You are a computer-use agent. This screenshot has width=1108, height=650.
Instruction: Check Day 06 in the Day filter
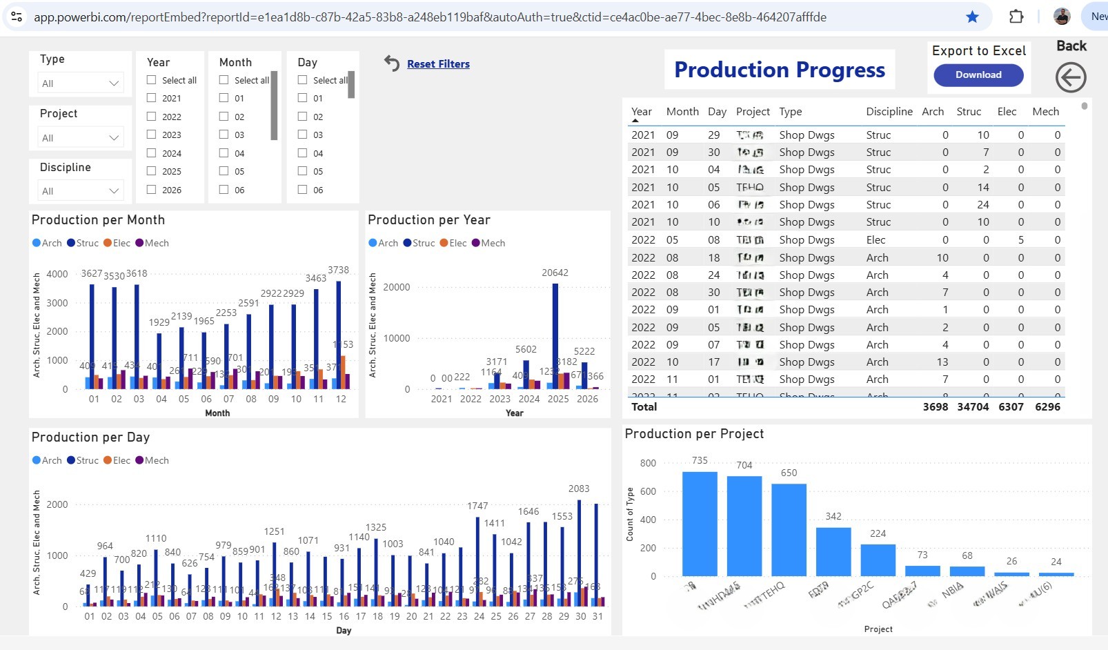pyautogui.click(x=302, y=190)
